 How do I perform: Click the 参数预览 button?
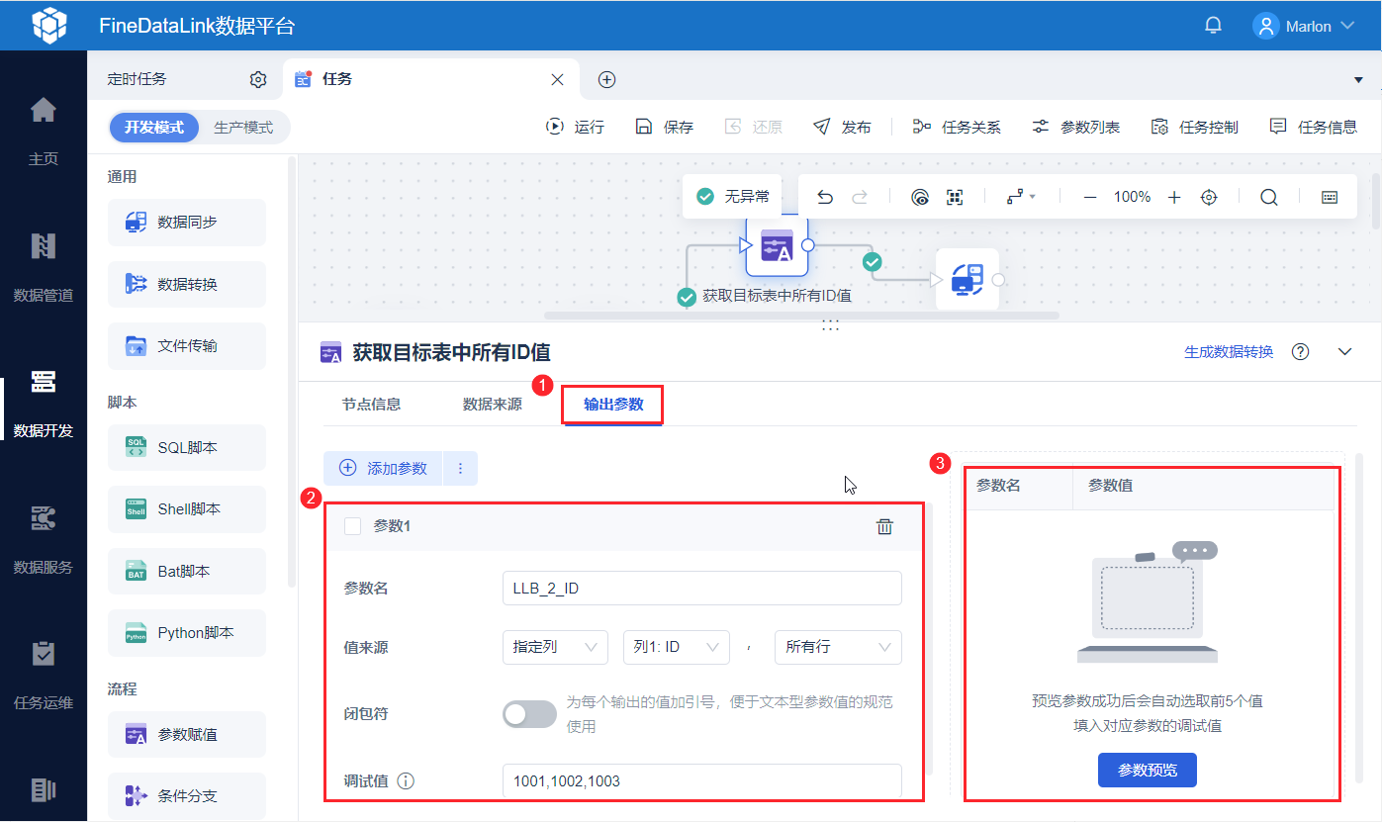point(1148,770)
